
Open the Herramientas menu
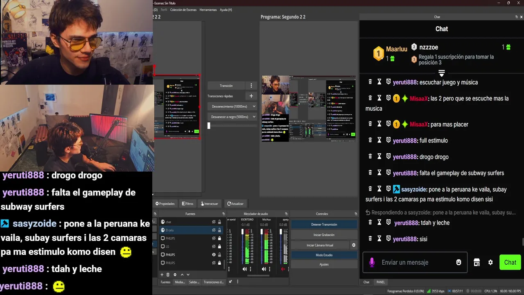point(208,9)
